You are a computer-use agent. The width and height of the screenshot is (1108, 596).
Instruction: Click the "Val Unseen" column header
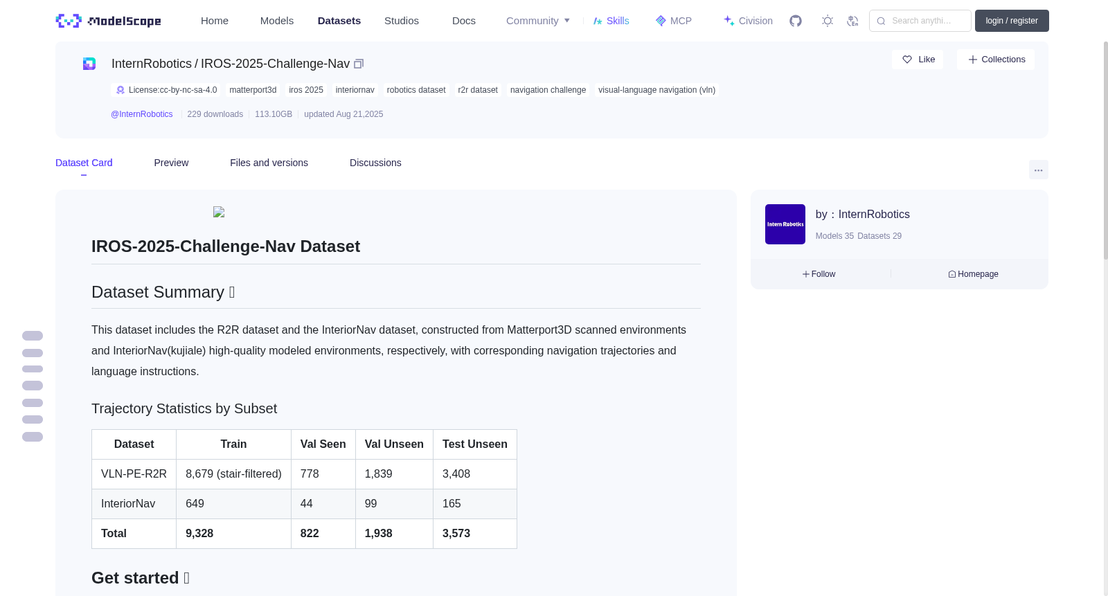[x=394, y=444]
